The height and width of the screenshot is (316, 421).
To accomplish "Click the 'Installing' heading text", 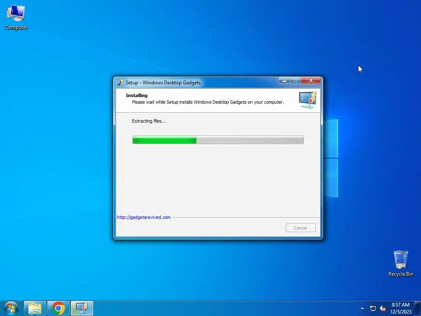I will [136, 95].
